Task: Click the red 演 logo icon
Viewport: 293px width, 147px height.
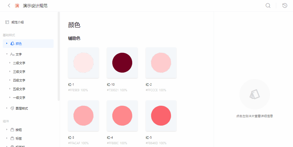Action: tap(17, 6)
